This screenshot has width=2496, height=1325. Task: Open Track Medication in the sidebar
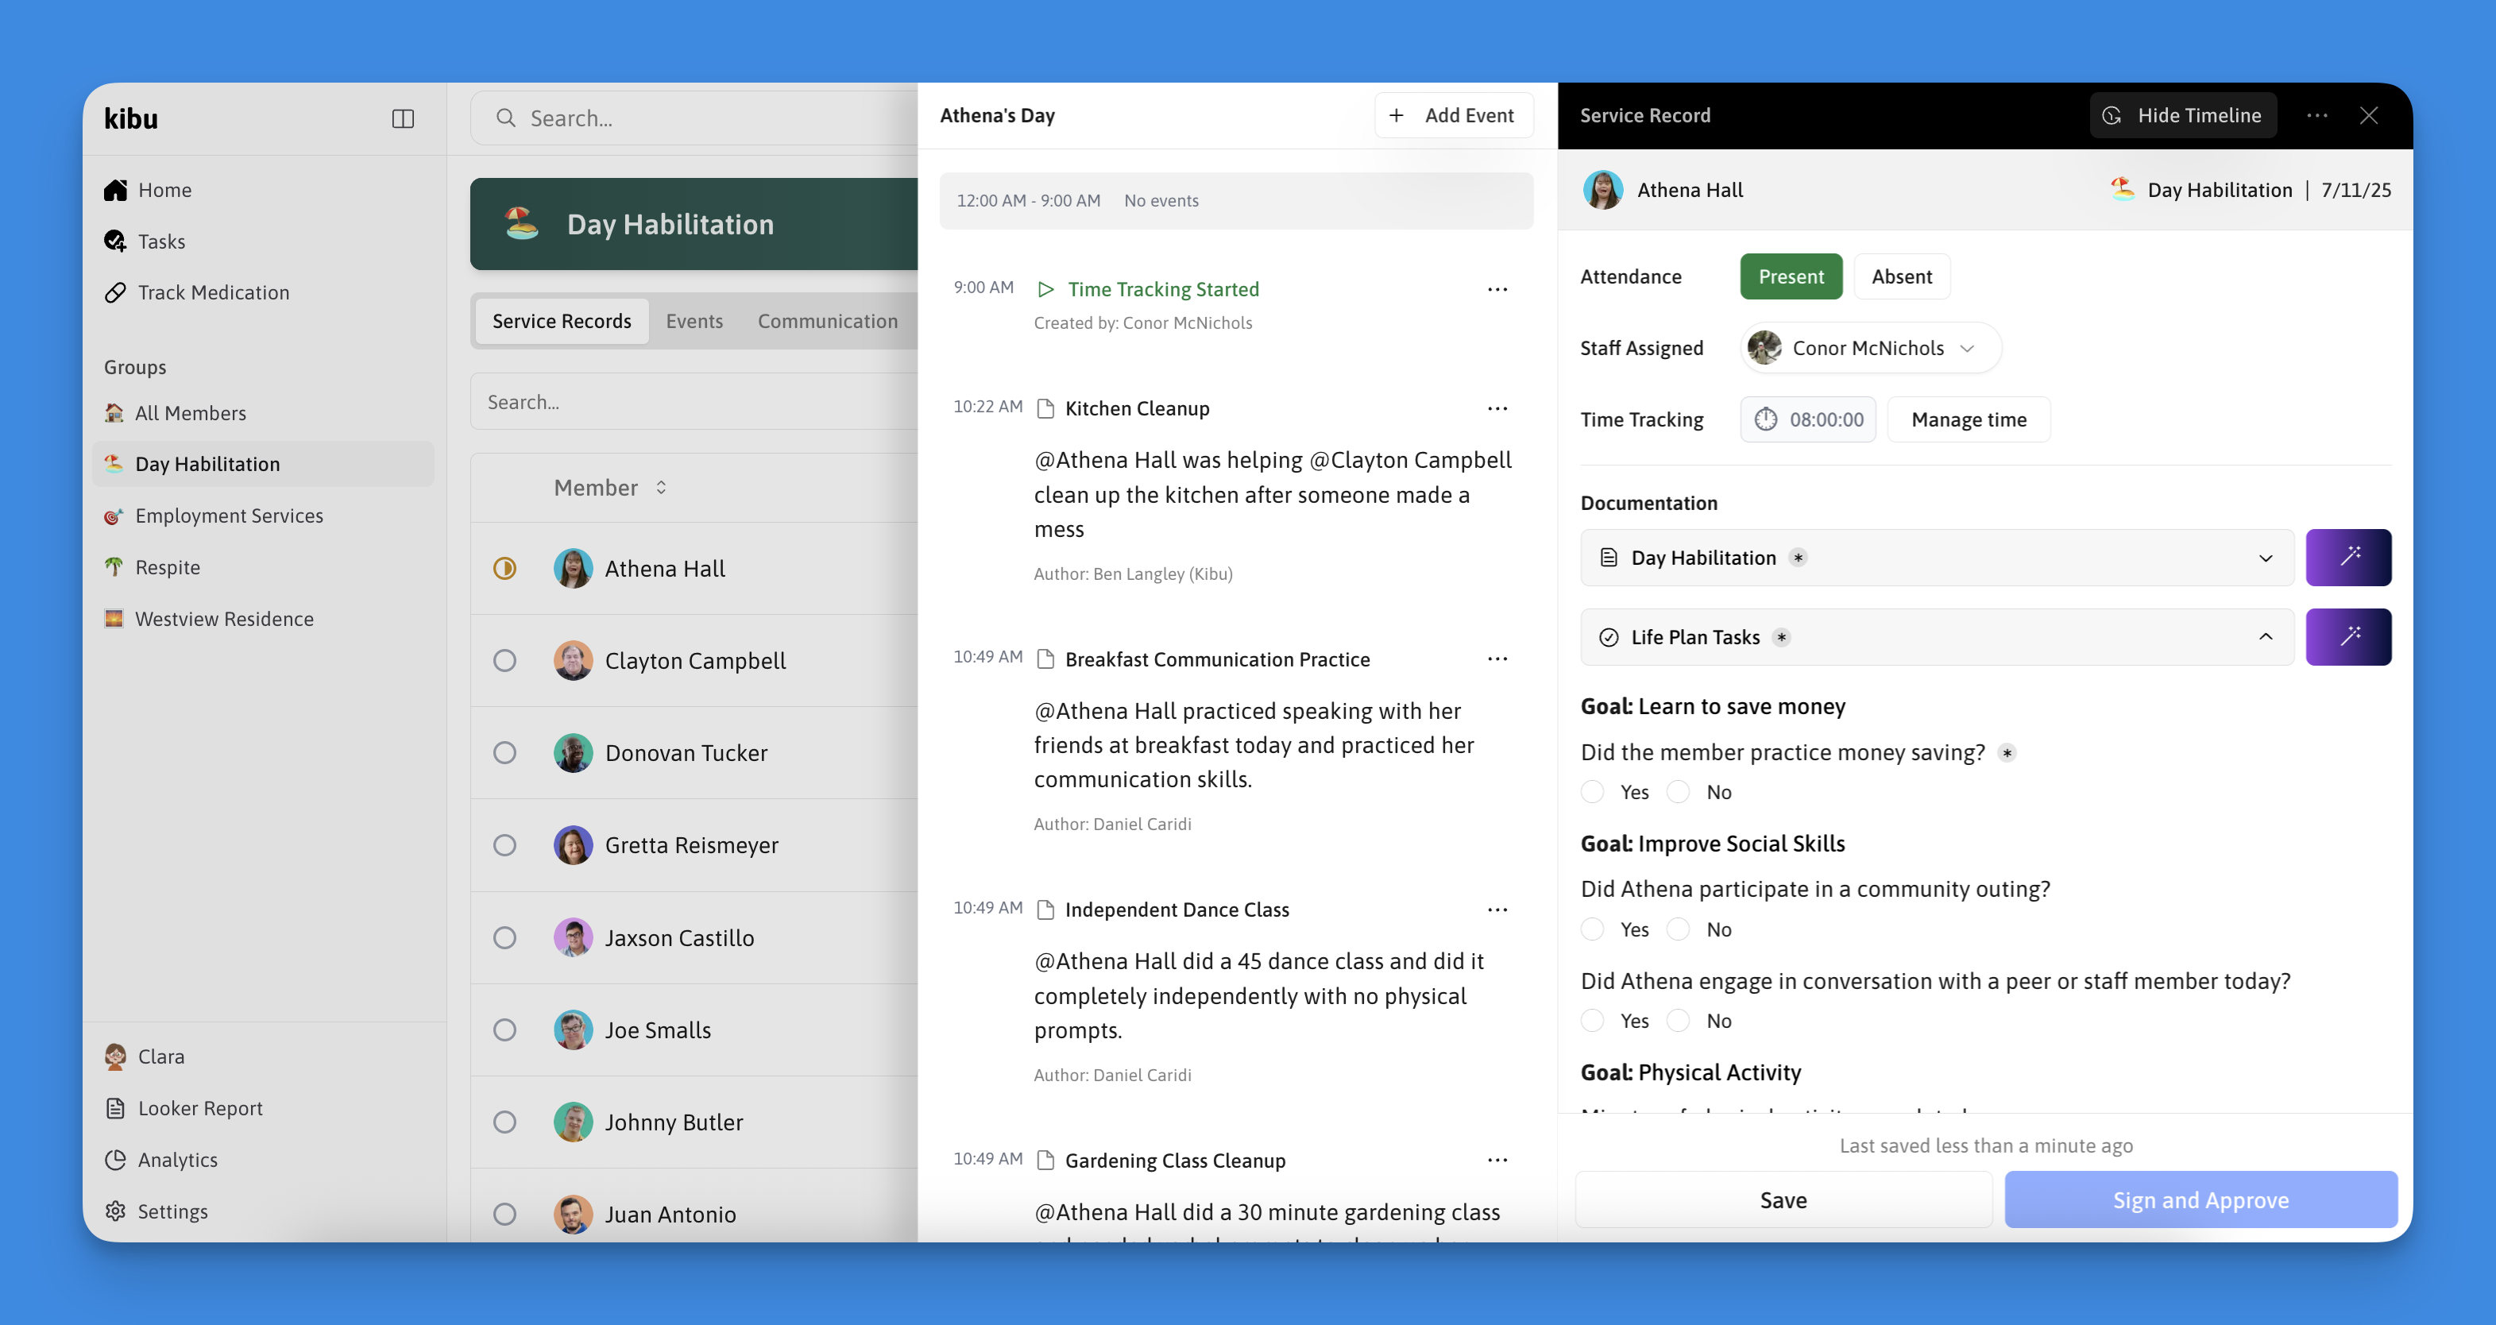212,292
